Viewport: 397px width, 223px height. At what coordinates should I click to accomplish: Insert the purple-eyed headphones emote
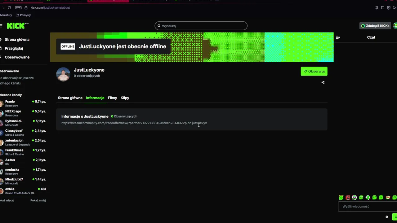click(355, 198)
